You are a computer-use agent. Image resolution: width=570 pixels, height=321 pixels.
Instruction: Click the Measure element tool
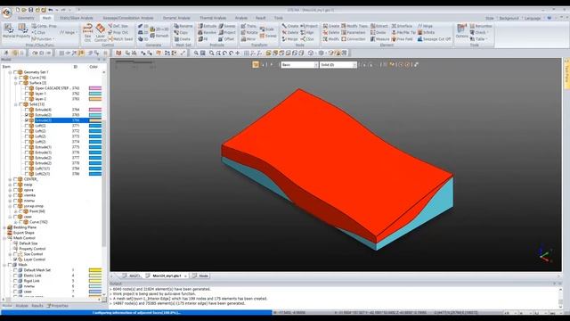coord(380,39)
